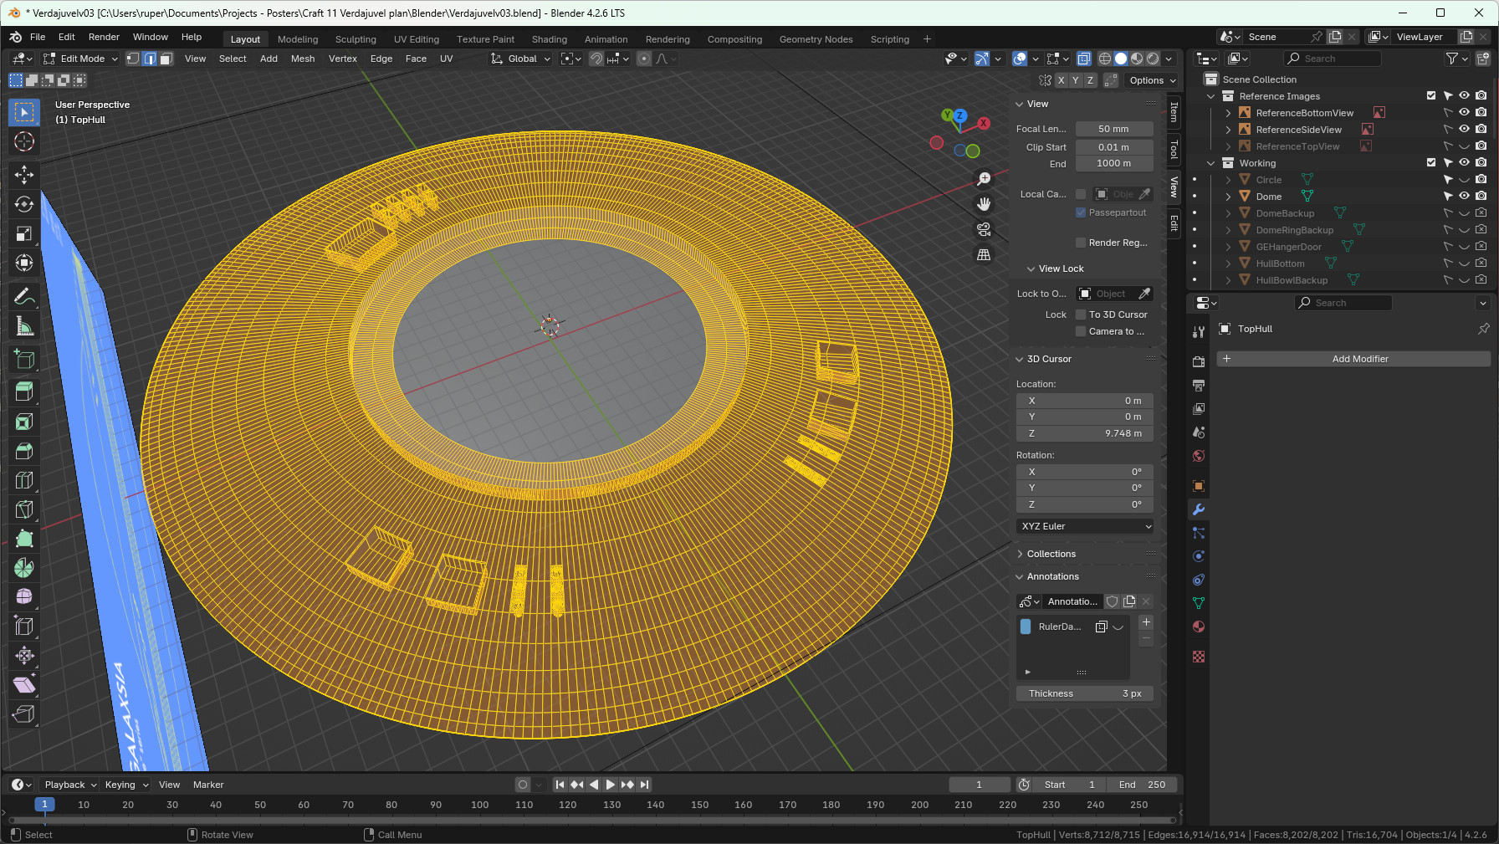Select the Measure tool

(24, 327)
